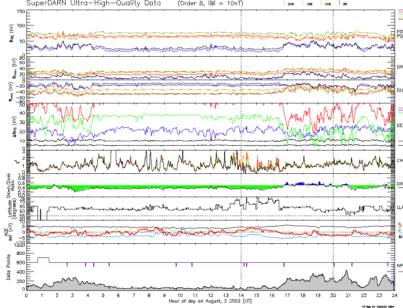Click the dashed vertical line at 14 UT
The image size is (403, 308).
tap(241, 132)
